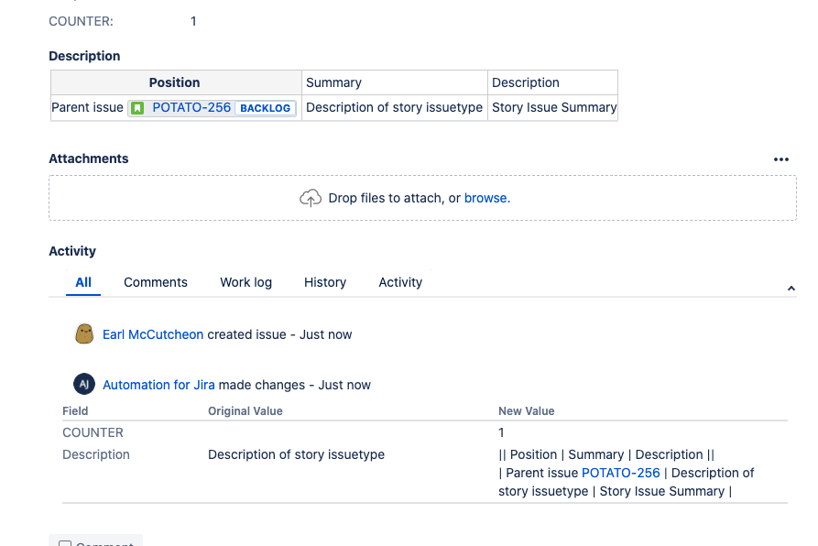Viewport: 818px width, 546px height.
Task: Select the All activity tab
Action: pyautogui.click(x=83, y=282)
